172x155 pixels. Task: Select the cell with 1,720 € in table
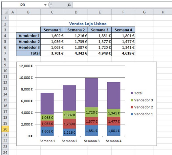click(x=99, y=48)
